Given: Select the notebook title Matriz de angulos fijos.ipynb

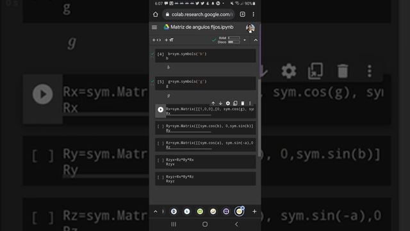Looking at the screenshot, I should [202, 27].
